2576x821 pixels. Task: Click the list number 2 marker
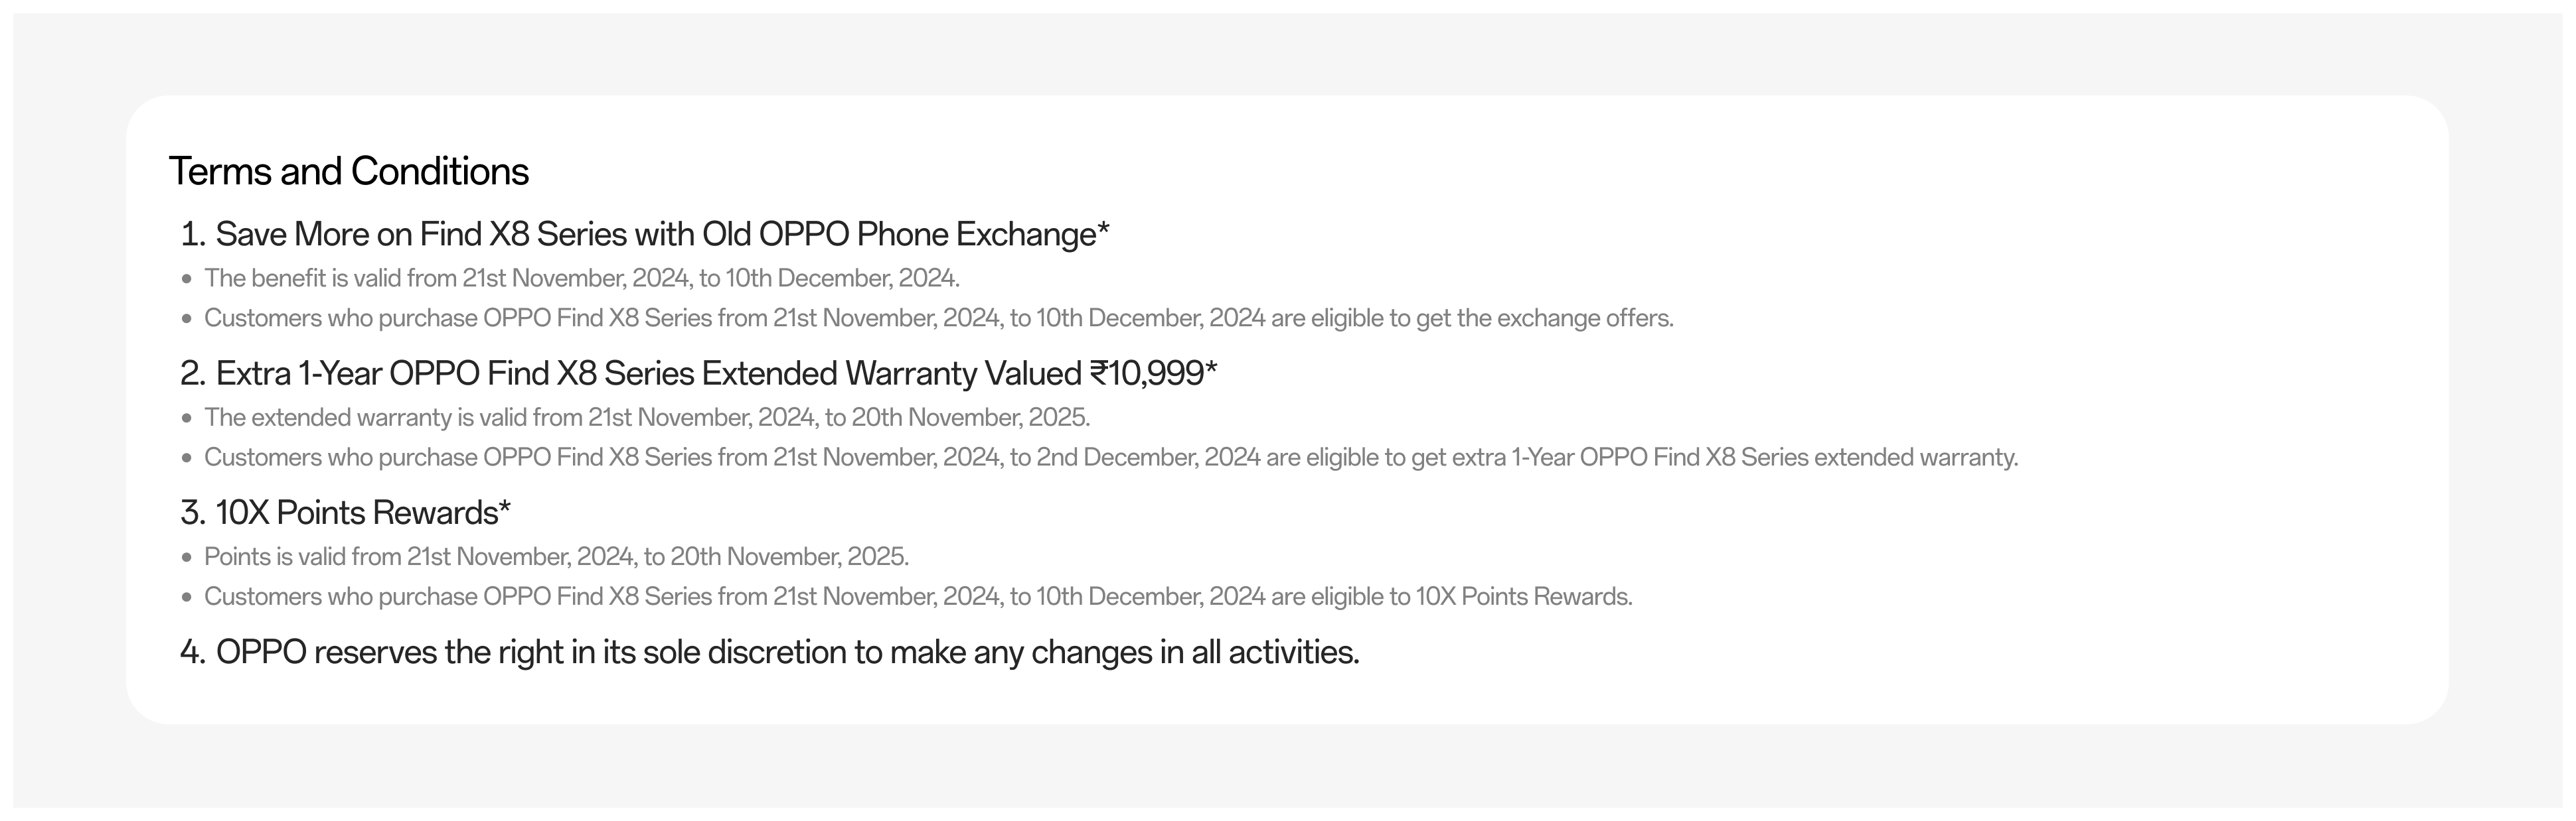[x=192, y=373]
